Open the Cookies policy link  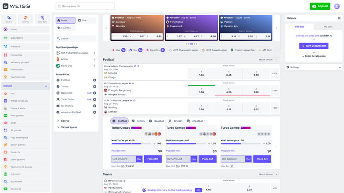pyautogui.click(x=184, y=190)
